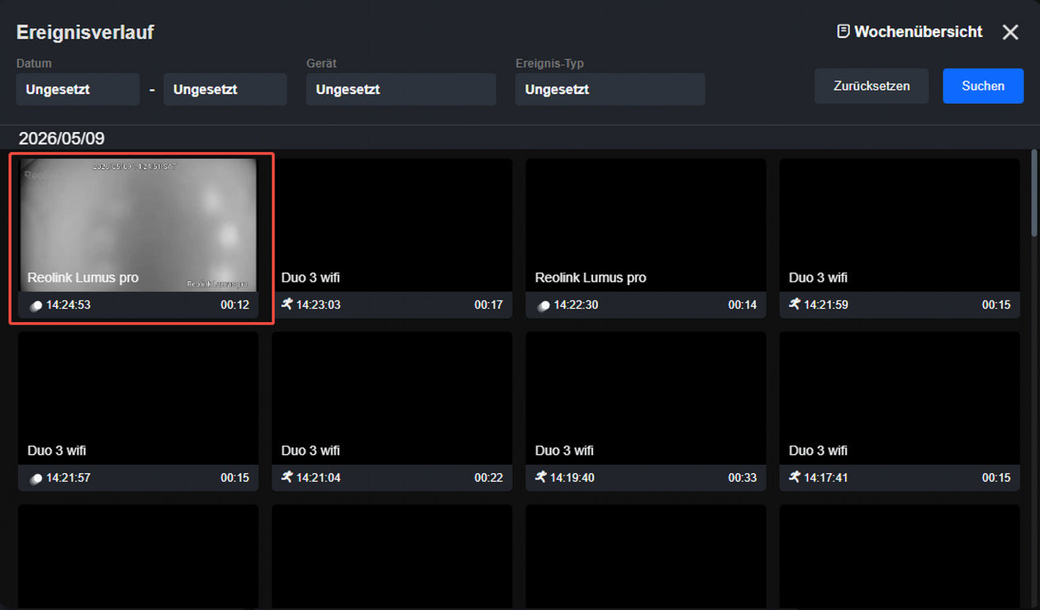This screenshot has width=1040, height=610.
Task: Click the motion icon beside 14:17:41
Action: click(794, 477)
